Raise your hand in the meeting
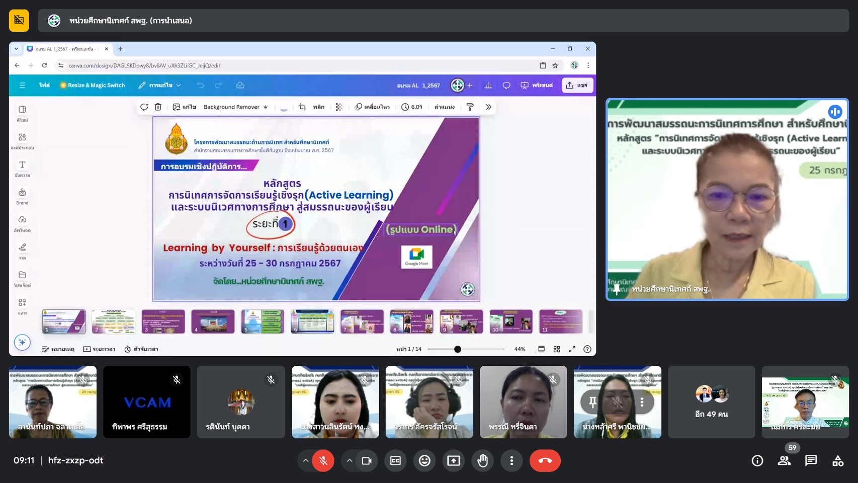The height and width of the screenshot is (483, 858). pos(483,460)
